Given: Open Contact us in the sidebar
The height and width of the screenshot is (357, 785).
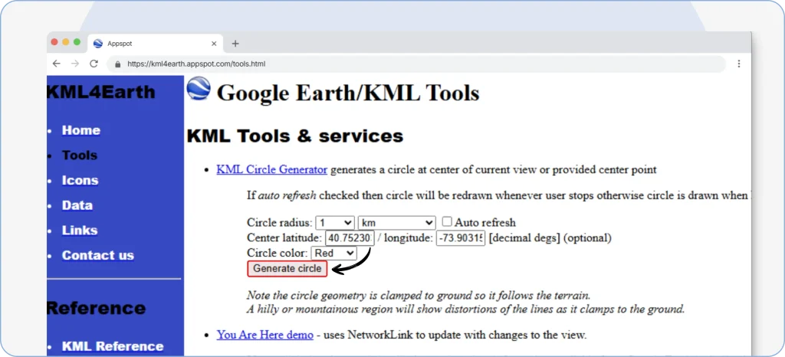Looking at the screenshot, I should click(x=98, y=256).
